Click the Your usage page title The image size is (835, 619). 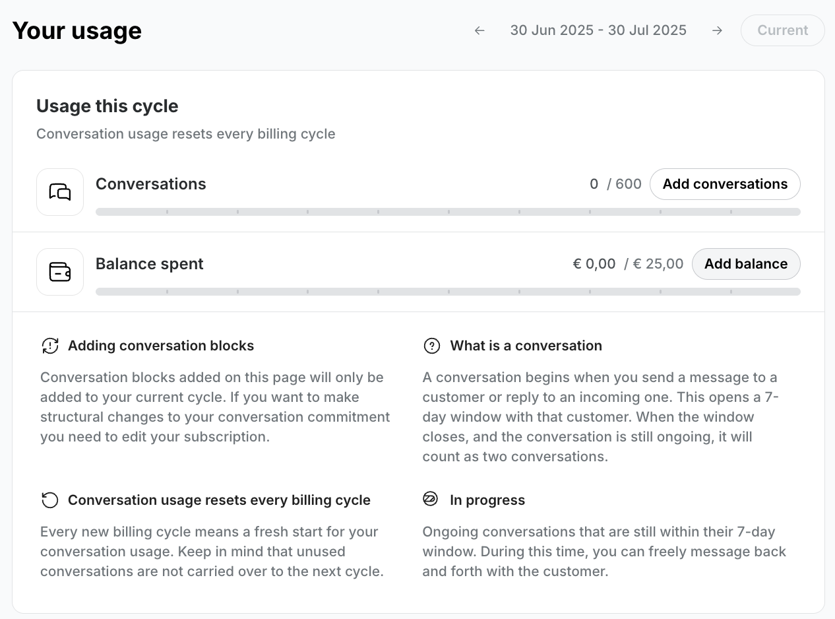pyautogui.click(x=77, y=30)
